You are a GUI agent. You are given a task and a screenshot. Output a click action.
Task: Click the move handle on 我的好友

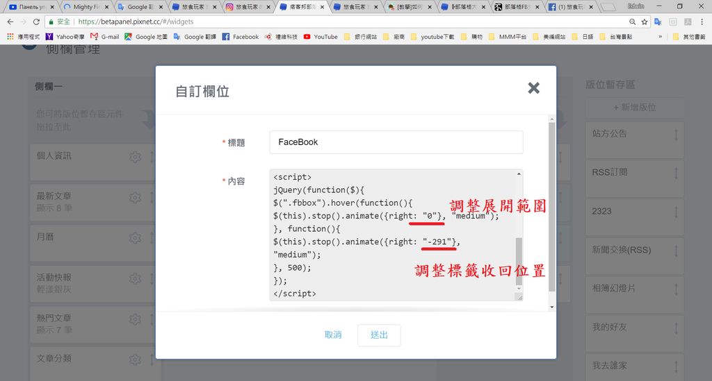(x=676, y=328)
